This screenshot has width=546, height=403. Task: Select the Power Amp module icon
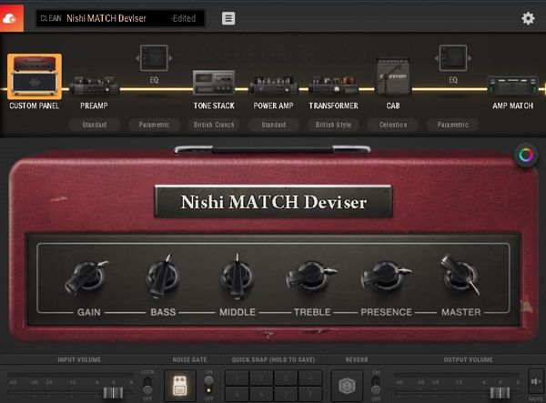[x=273, y=85]
